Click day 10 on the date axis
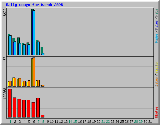 [52, 122]
